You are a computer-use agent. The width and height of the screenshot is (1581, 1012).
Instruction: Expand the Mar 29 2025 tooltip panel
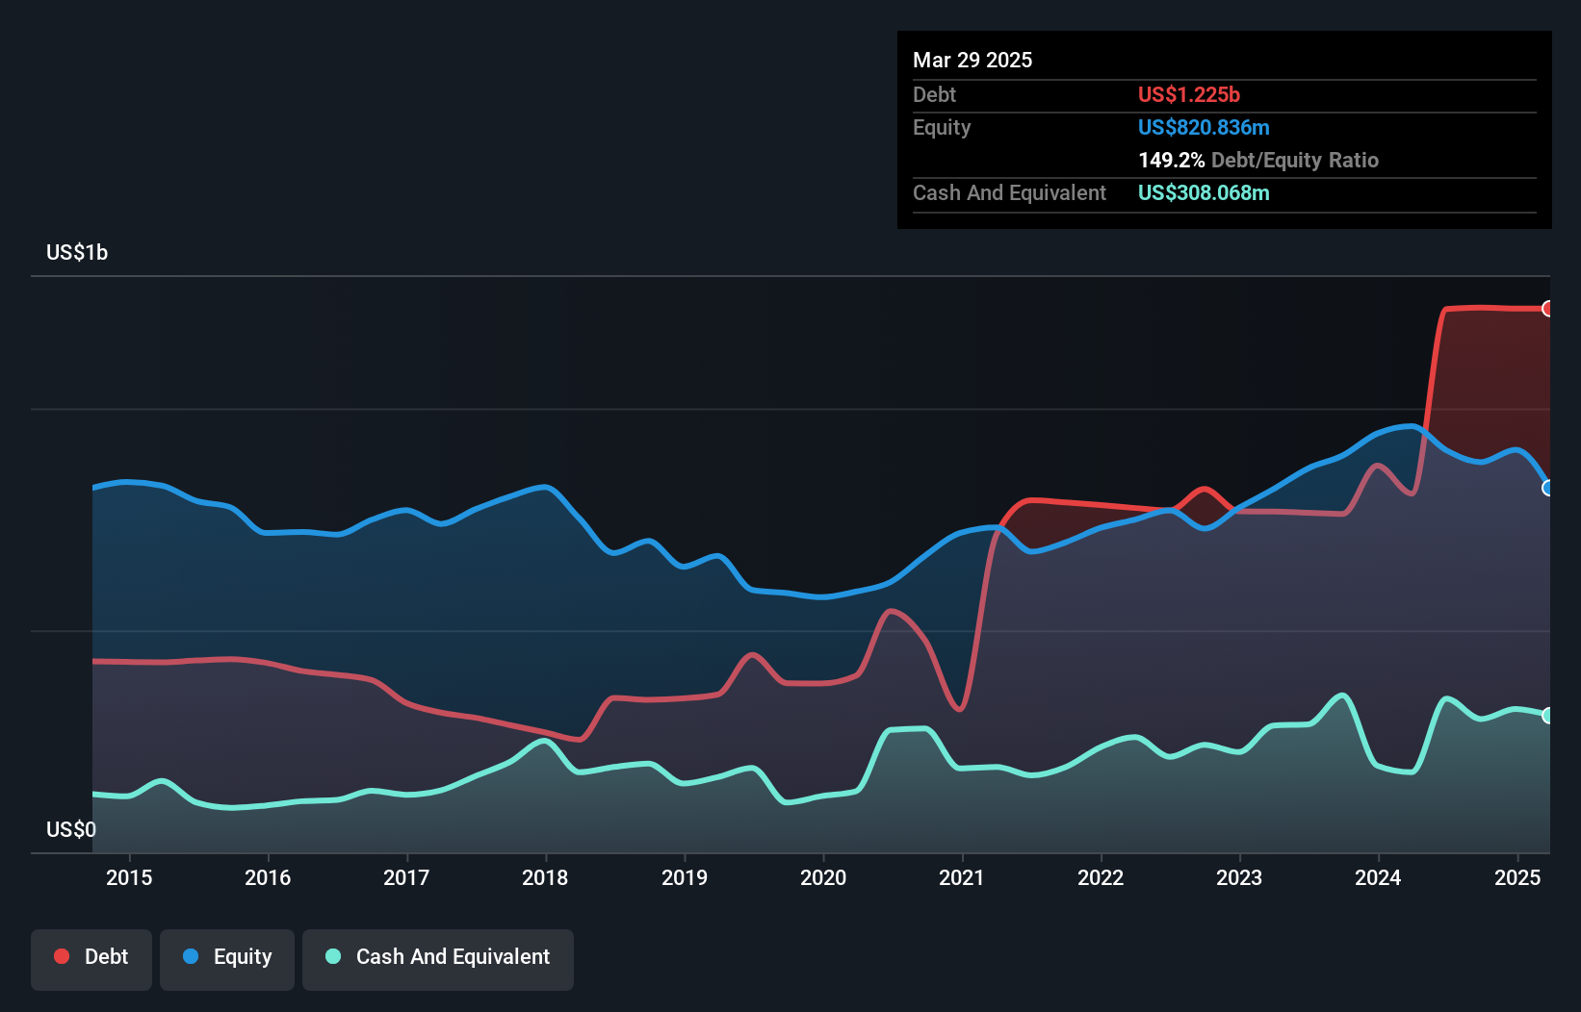(x=972, y=60)
